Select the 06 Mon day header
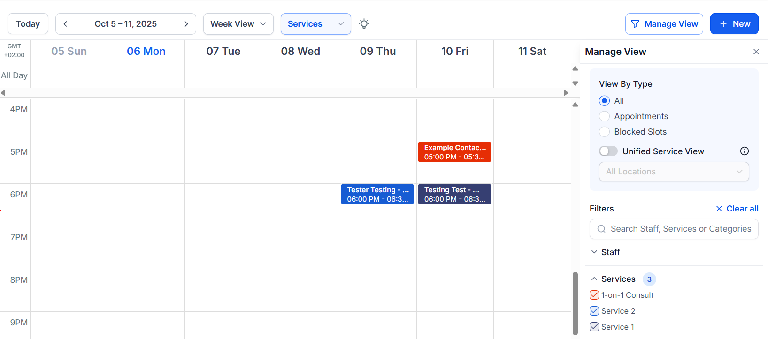Screen dimensions: 768x339 (146, 51)
